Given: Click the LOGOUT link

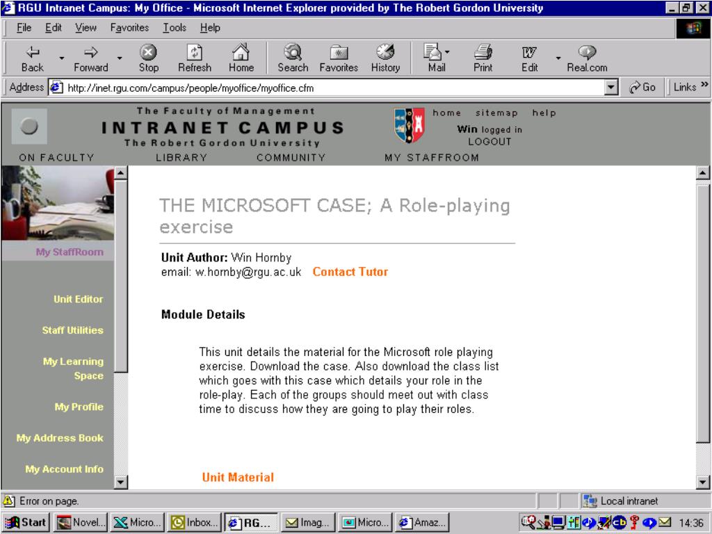Looking at the screenshot, I should click(x=489, y=142).
